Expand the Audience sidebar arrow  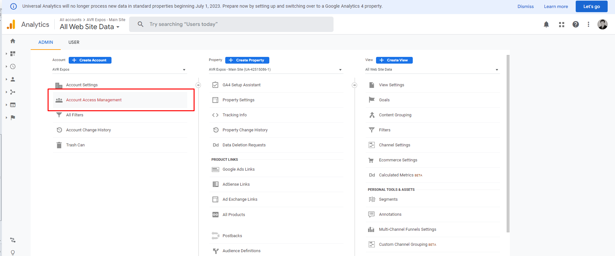[x=6, y=79]
